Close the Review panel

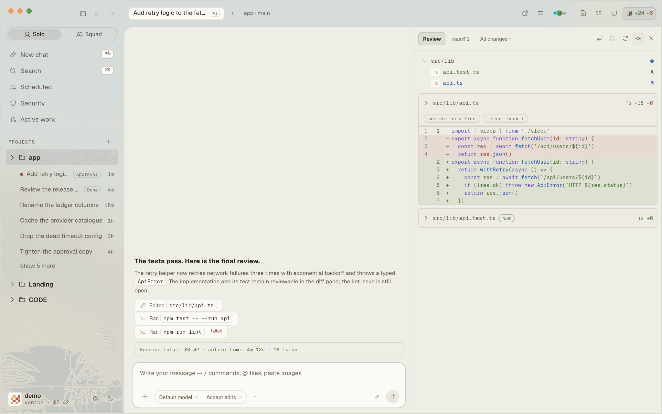click(x=651, y=38)
